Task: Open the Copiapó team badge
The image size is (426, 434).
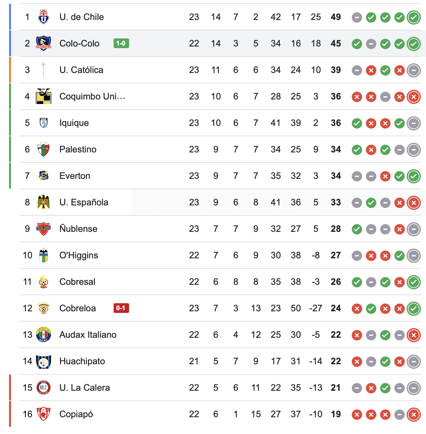Action: pos(43,414)
